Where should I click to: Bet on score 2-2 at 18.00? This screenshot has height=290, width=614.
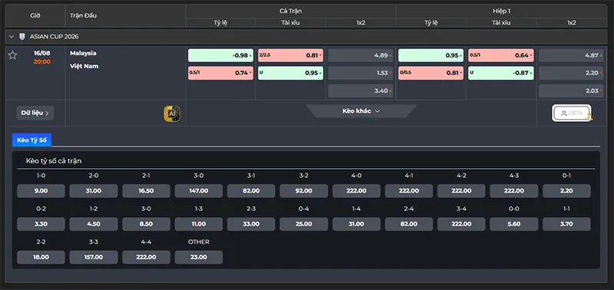[x=41, y=257]
